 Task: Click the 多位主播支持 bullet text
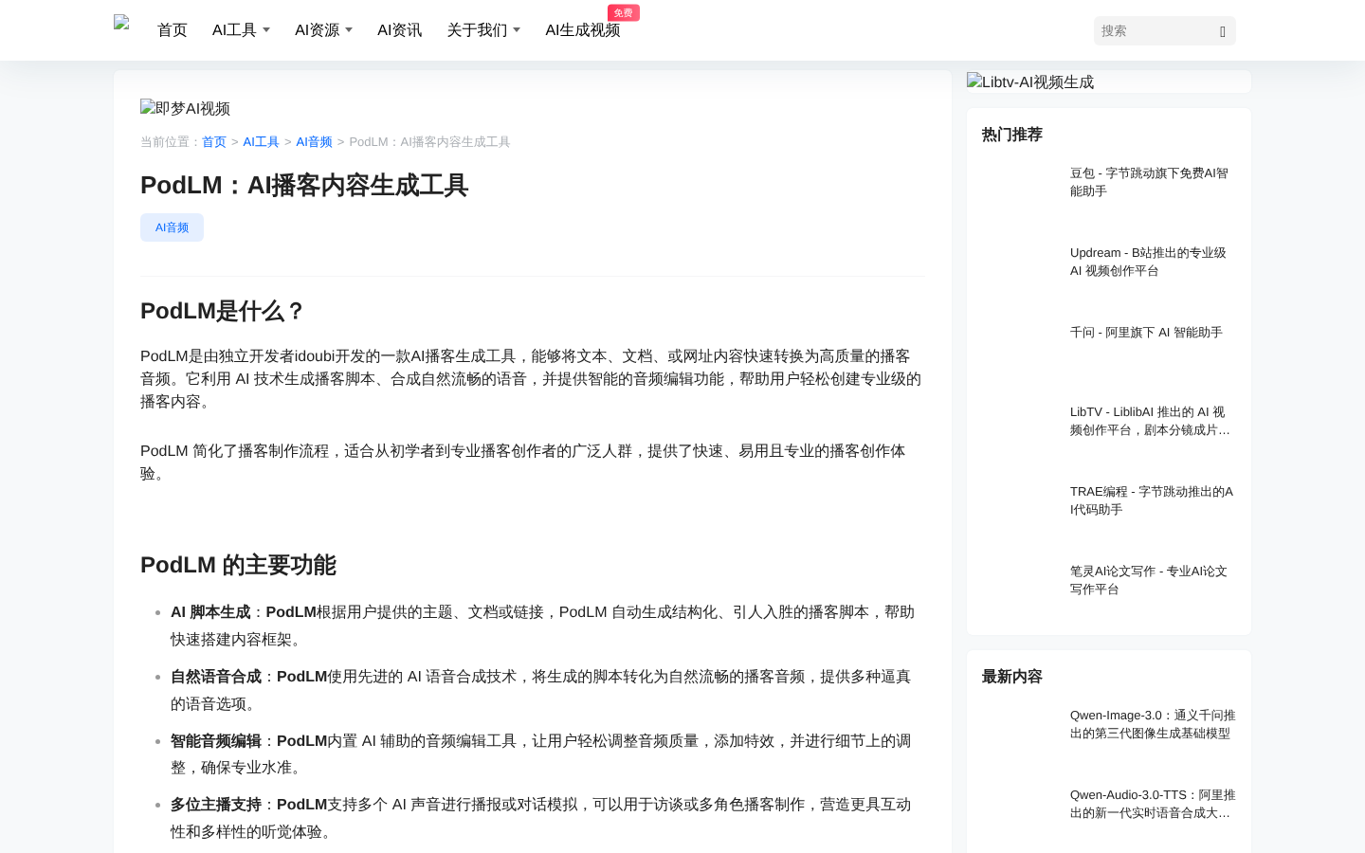(216, 805)
